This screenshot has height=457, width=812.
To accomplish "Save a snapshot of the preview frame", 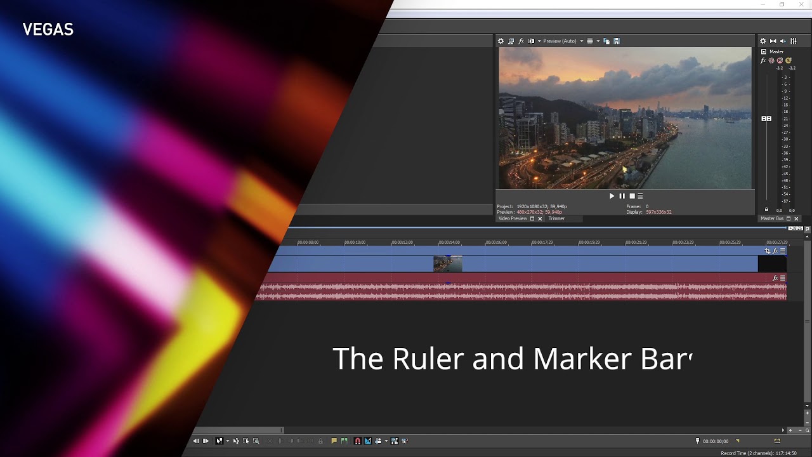I will point(617,41).
